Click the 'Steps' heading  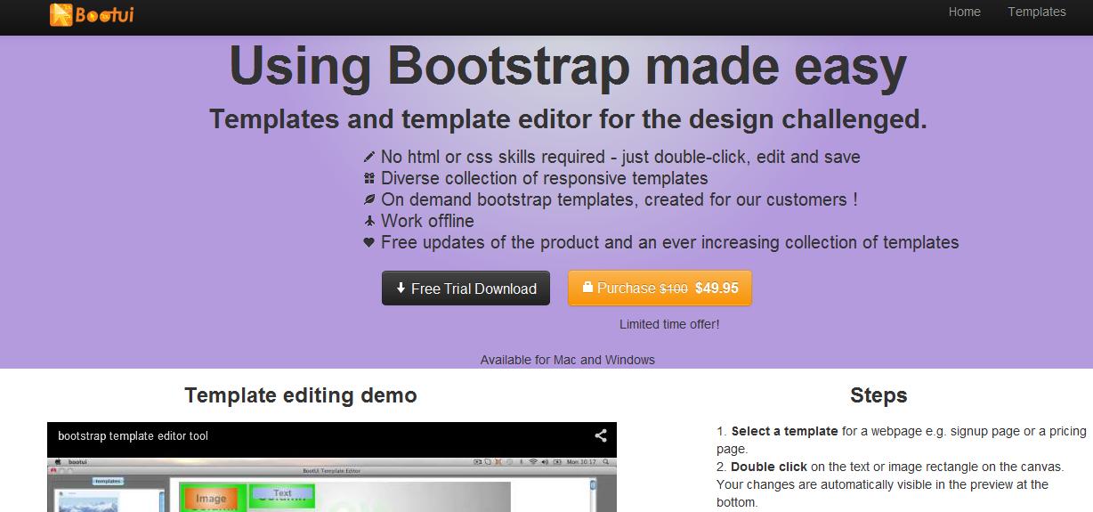[x=878, y=395]
